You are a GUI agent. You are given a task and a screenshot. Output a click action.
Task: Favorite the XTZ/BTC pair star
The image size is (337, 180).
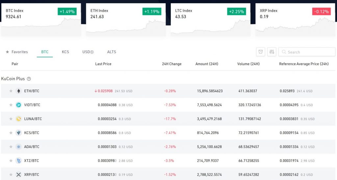(x=11, y=161)
